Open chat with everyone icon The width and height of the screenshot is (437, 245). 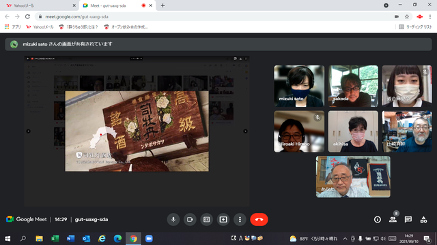pos(408,219)
